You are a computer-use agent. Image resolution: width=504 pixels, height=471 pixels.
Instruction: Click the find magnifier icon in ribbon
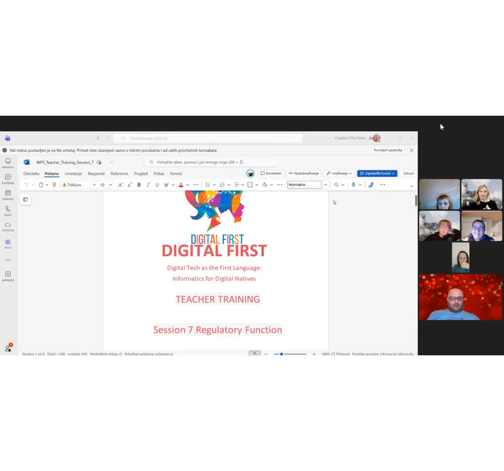[336, 185]
